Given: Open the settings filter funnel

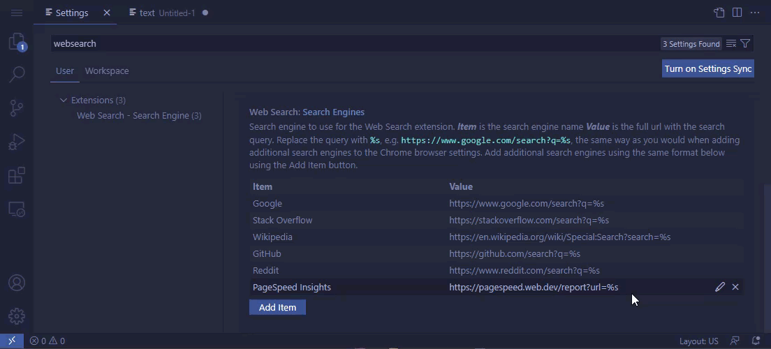Looking at the screenshot, I should coord(745,44).
